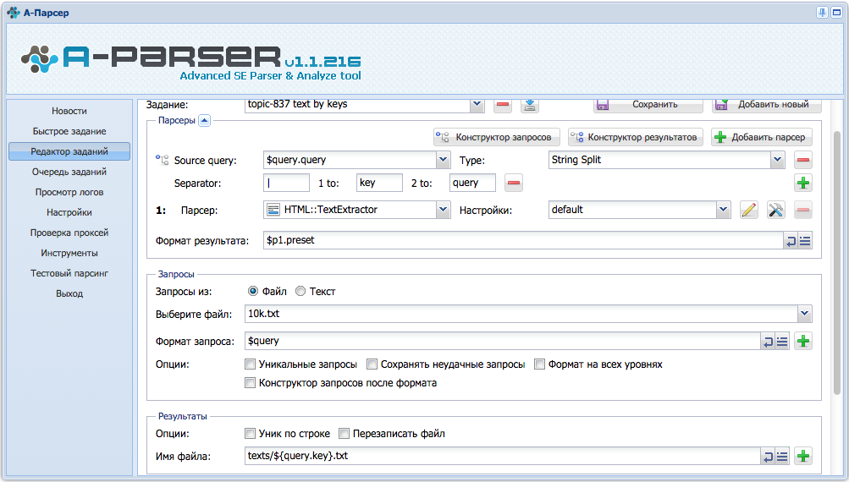Click the Сохранить button

(648, 105)
